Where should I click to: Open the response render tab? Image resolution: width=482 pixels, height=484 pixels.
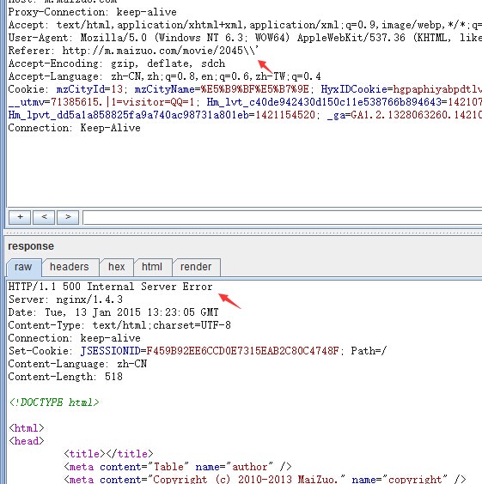point(196,267)
